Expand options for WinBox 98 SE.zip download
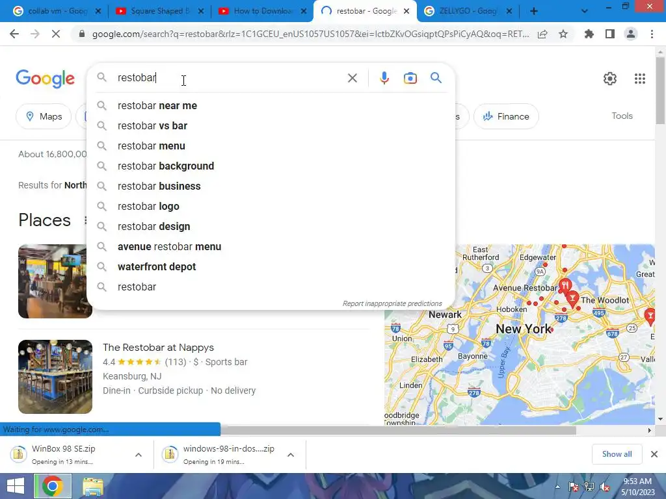 pos(139,455)
